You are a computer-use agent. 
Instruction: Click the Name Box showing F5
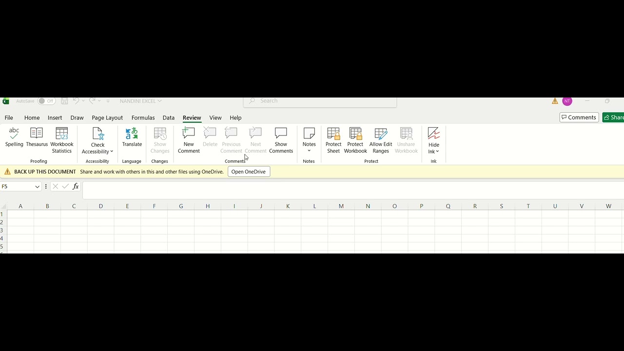(17, 187)
